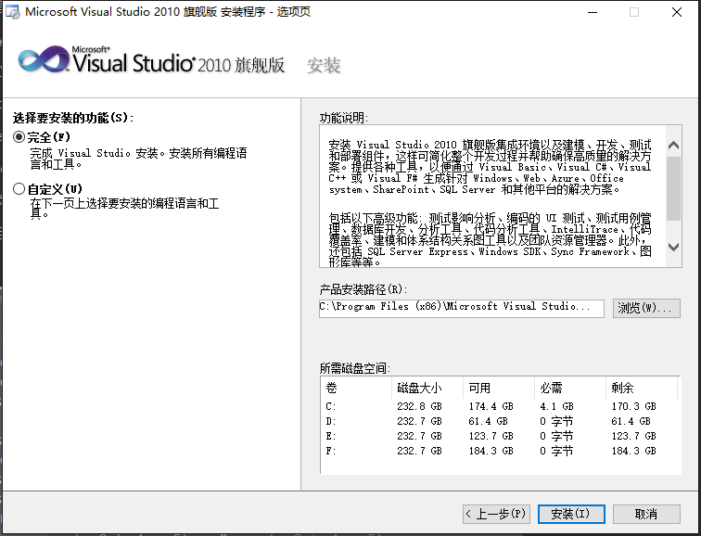Click the 174.4 GB available value

click(x=491, y=406)
